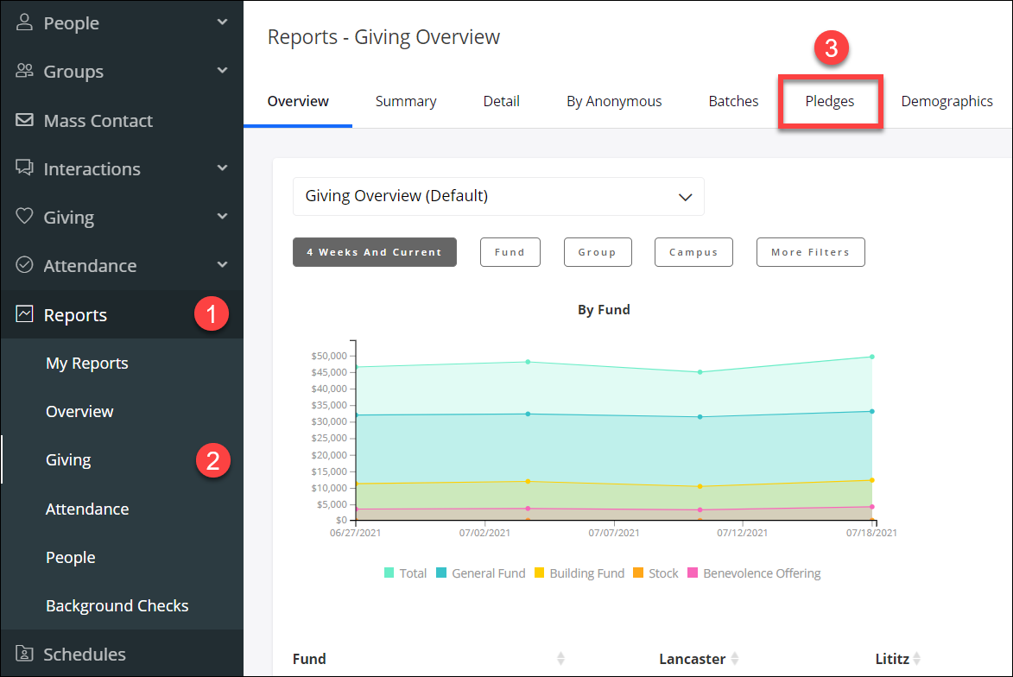Expand the People menu chevron
Image resolution: width=1013 pixels, height=677 pixels.
pos(222,22)
